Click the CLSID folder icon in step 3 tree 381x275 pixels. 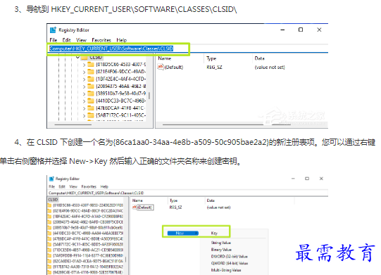84,57
